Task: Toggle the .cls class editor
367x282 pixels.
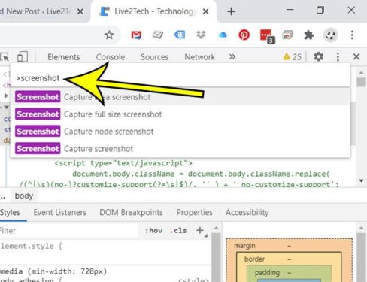Action: pos(178,230)
